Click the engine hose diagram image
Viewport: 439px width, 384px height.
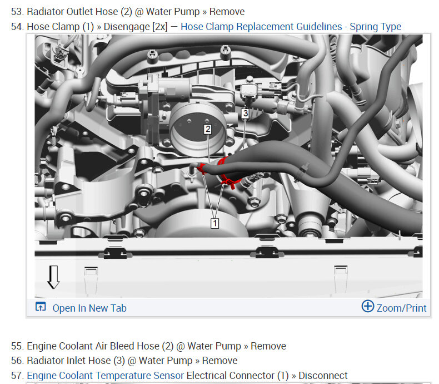[228, 166]
